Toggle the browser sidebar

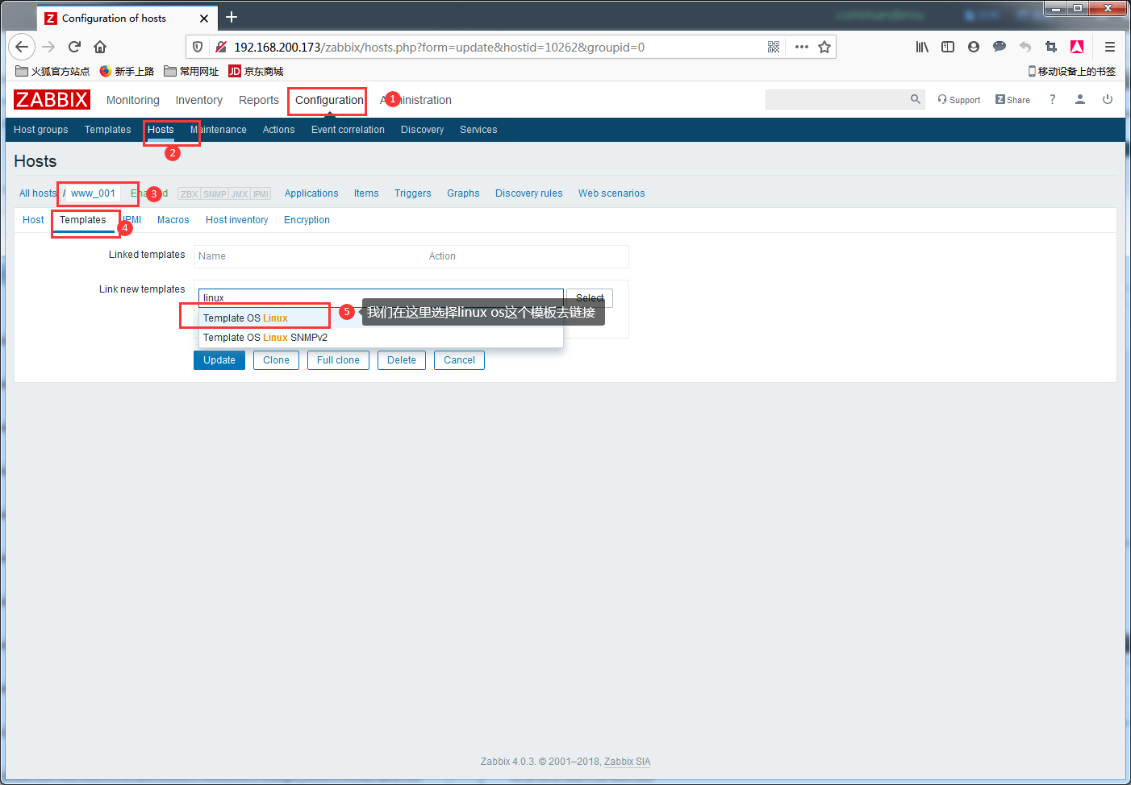coord(948,47)
